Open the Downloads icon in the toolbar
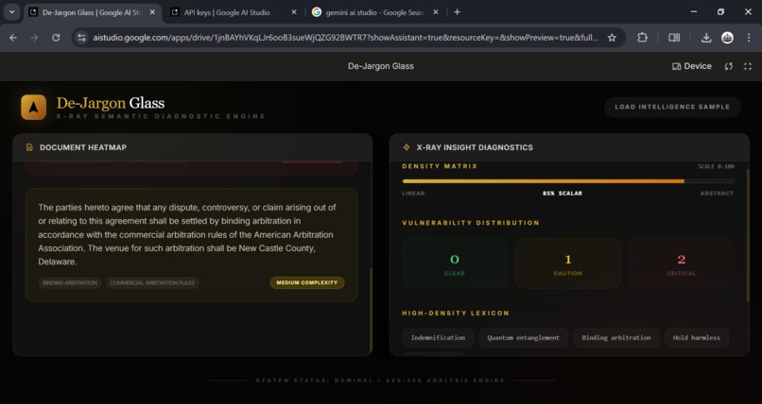The width and height of the screenshot is (762, 404). point(706,38)
